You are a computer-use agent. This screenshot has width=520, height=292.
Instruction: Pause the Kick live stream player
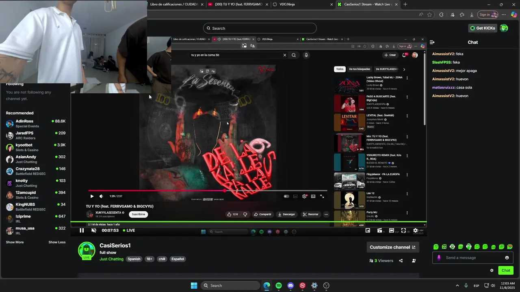[x=82, y=230]
